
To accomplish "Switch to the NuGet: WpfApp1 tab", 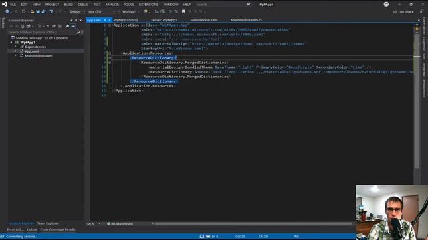I will pyautogui.click(x=164, y=20).
